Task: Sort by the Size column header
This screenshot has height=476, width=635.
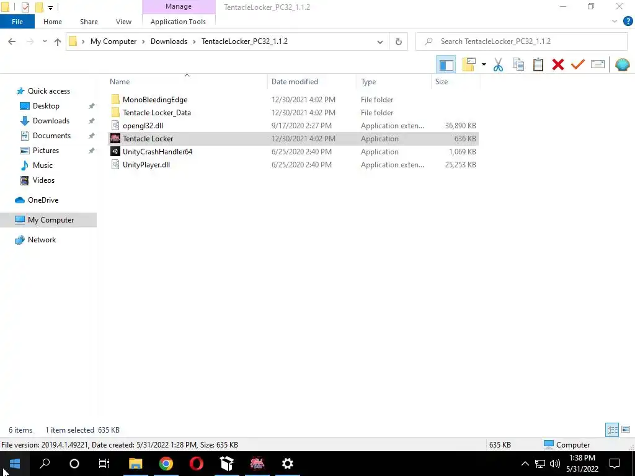Action: 442,82
